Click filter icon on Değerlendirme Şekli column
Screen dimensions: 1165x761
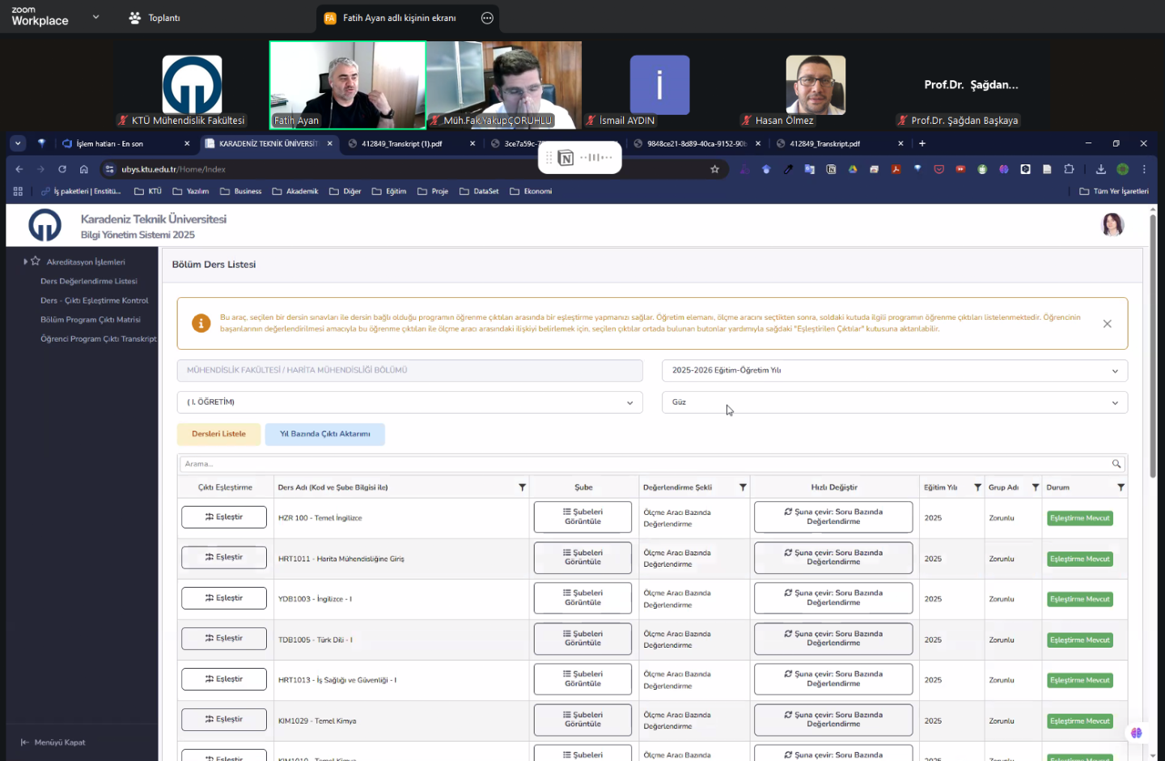[x=743, y=487]
